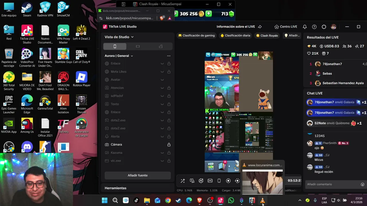
Task: Click the USD8.03 earnings stat
Action: tap(329, 46)
